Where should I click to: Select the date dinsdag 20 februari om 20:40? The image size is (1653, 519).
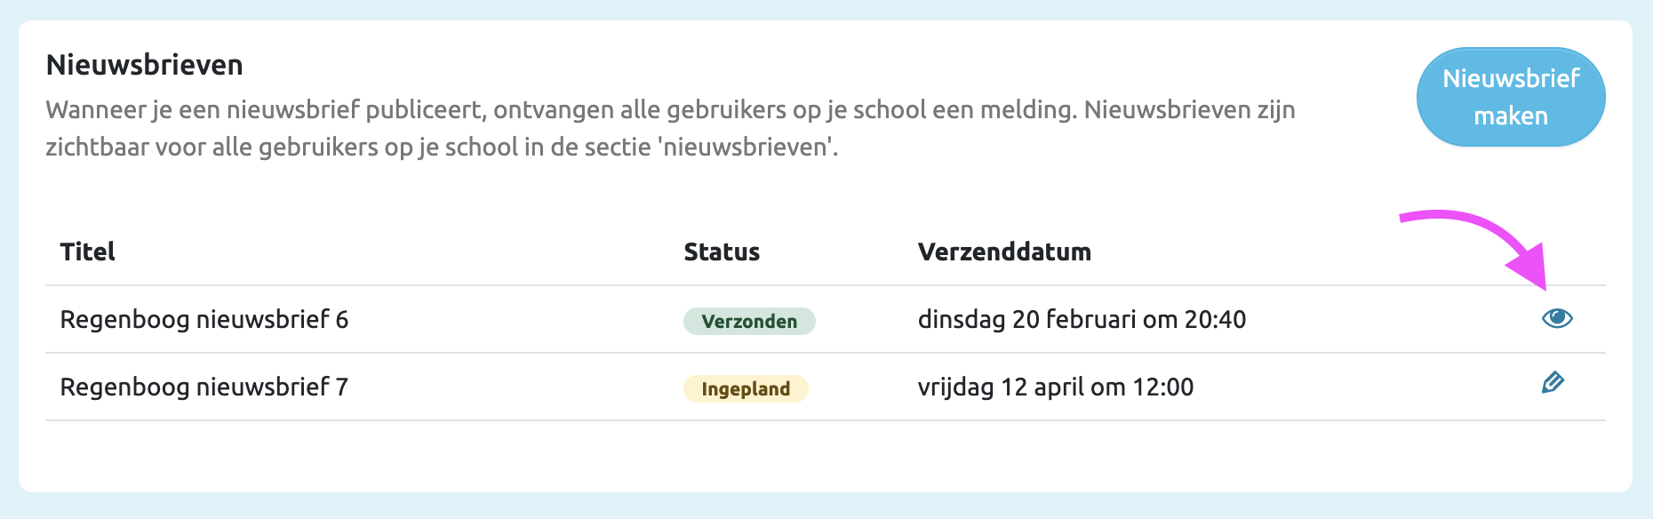click(1082, 319)
